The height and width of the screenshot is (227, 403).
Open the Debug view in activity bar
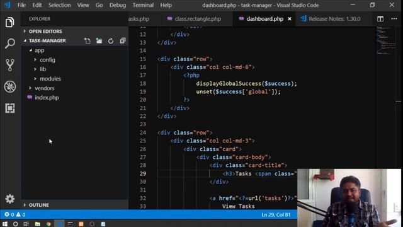point(10,86)
